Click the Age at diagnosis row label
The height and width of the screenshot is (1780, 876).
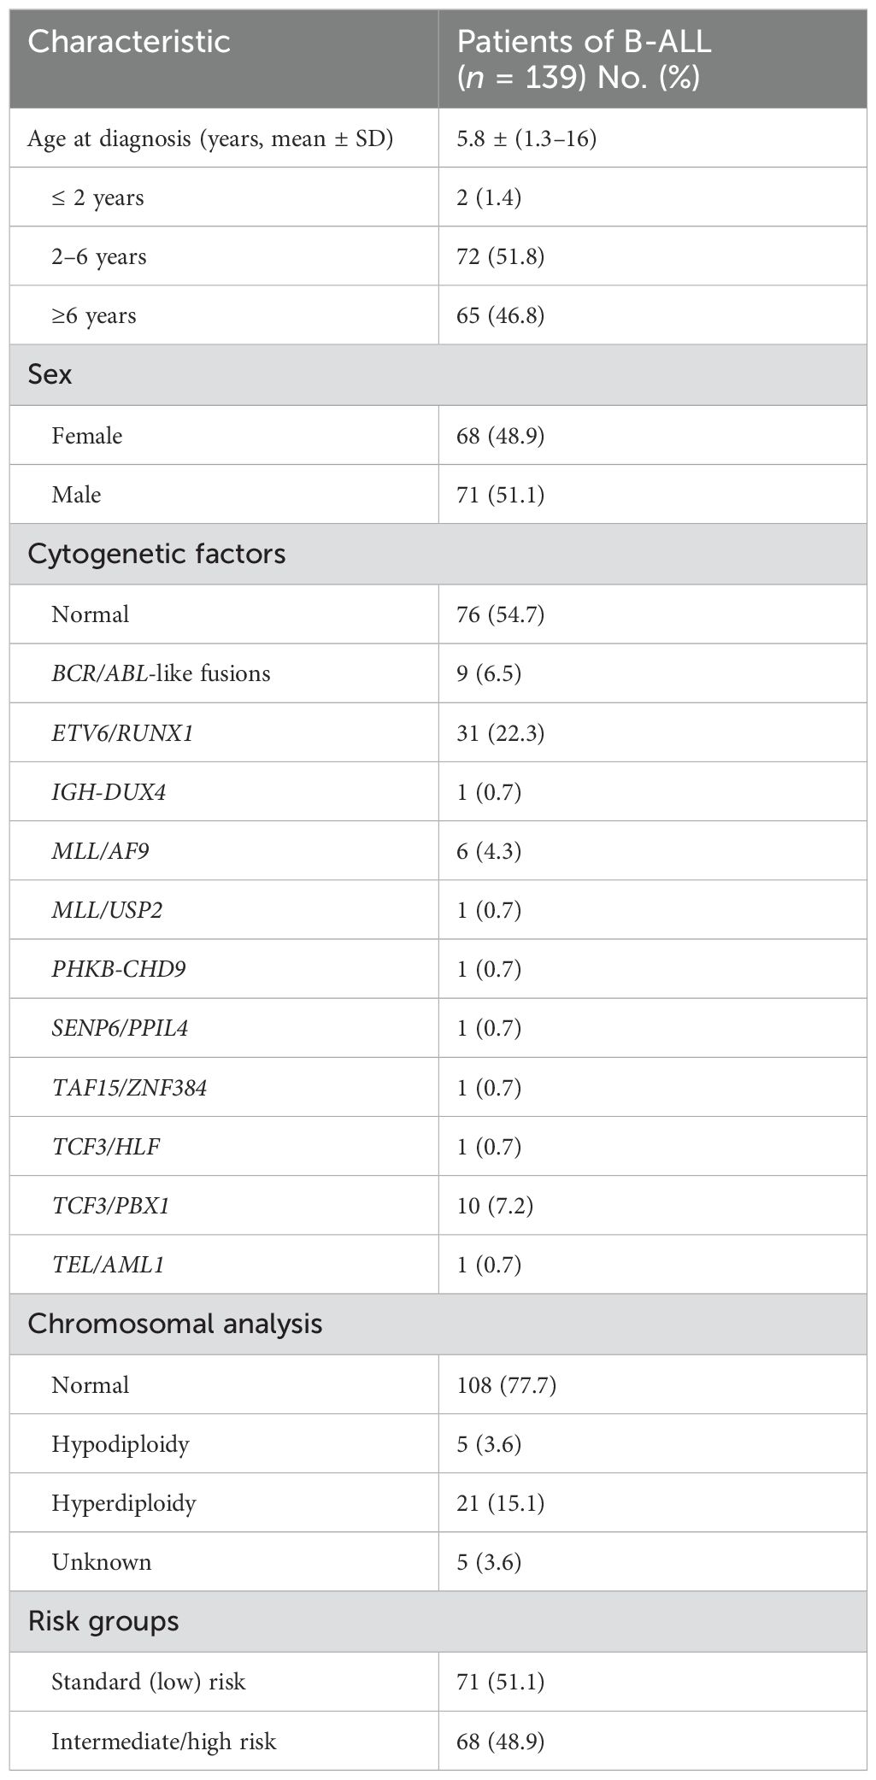(x=210, y=138)
